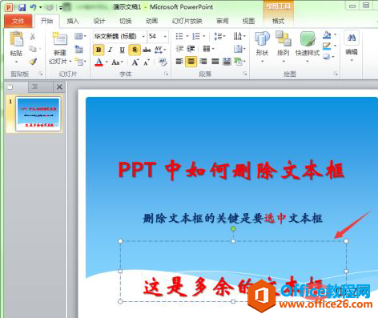Click the Shape Fill paint bucket icon

click(x=327, y=35)
